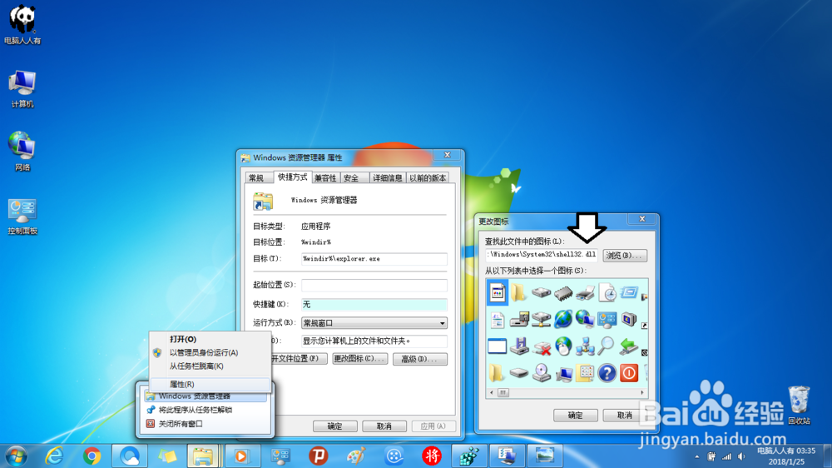832x468 pixels.
Task: Switch to the 兼容性 tab
Action: tap(325, 178)
